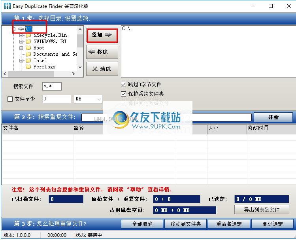Select C:\ entry in added folders list
The width and height of the screenshot is (296, 240).
(126, 28)
